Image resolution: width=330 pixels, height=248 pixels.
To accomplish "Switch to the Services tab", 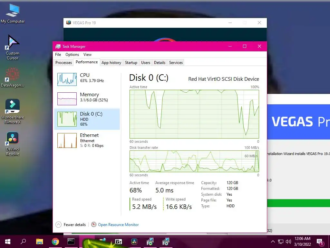I will [176, 63].
